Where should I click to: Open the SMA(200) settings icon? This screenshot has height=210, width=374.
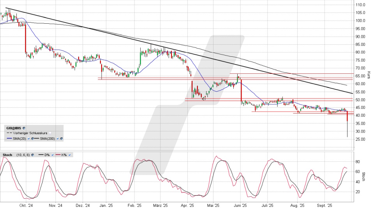tap(61, 138)
